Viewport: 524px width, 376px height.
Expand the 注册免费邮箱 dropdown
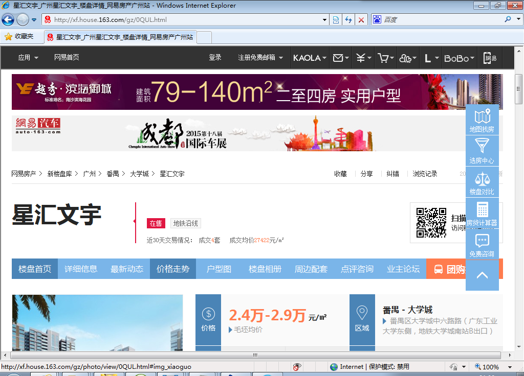coord(260,58)
